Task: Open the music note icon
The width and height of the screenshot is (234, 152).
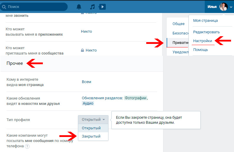Action: point(92,7)
